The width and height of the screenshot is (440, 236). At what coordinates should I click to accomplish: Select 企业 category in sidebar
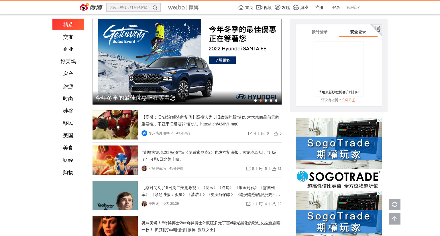click(68, 49)
